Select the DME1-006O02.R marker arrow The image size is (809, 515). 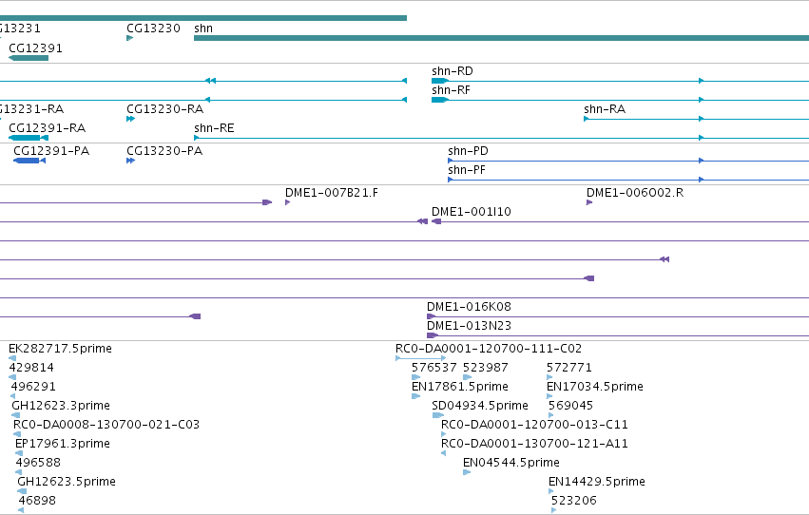point(589,202)
